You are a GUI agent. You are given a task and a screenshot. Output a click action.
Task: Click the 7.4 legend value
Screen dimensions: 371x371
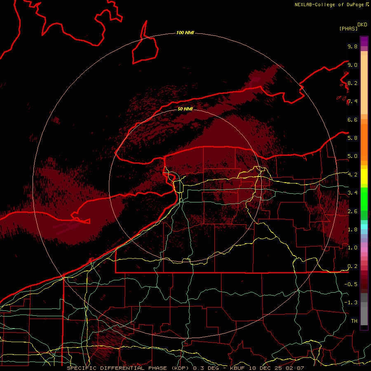[352, 101]
